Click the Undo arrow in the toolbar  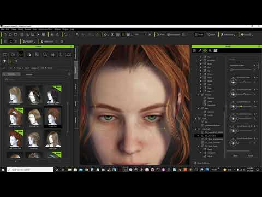coord(65,34)
